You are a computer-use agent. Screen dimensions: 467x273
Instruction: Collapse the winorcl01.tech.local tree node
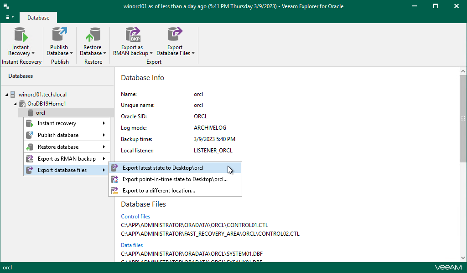pyautogui.click(x=6, y=95)
